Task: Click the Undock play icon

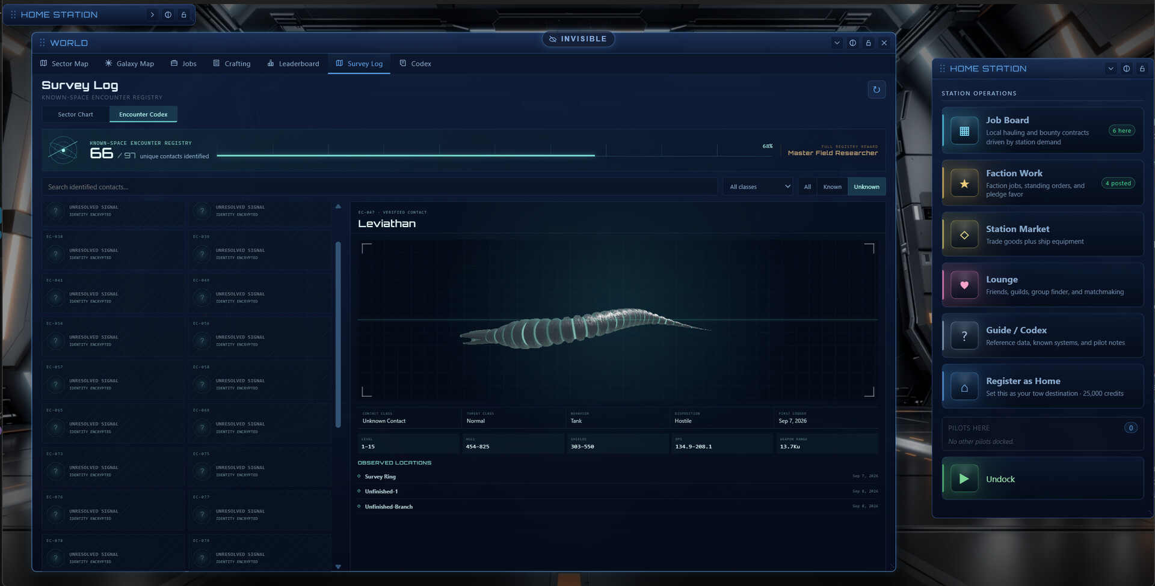Action: [964, 479]
